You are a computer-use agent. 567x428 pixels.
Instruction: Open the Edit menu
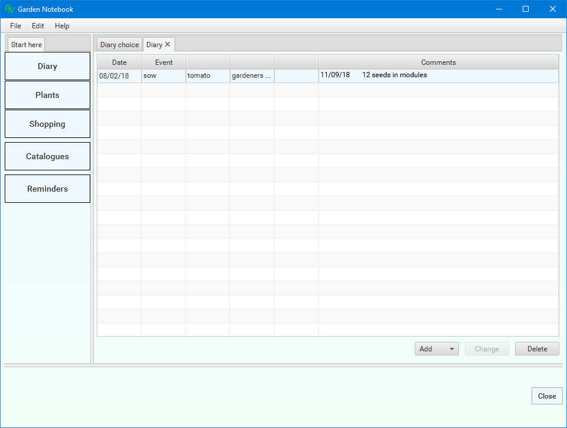coord(38,26)
